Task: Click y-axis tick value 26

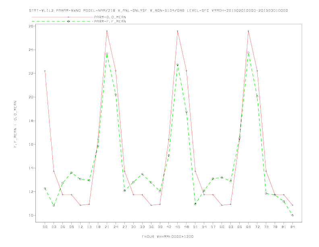Action: (x=31, y=26)
